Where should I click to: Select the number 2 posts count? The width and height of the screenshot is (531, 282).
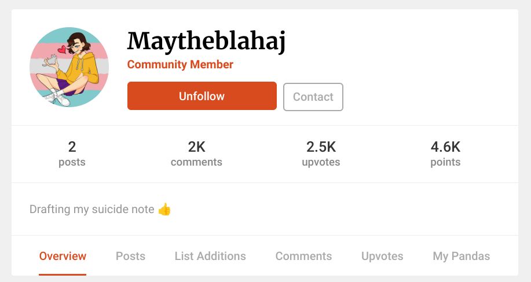tap(72, 147)
